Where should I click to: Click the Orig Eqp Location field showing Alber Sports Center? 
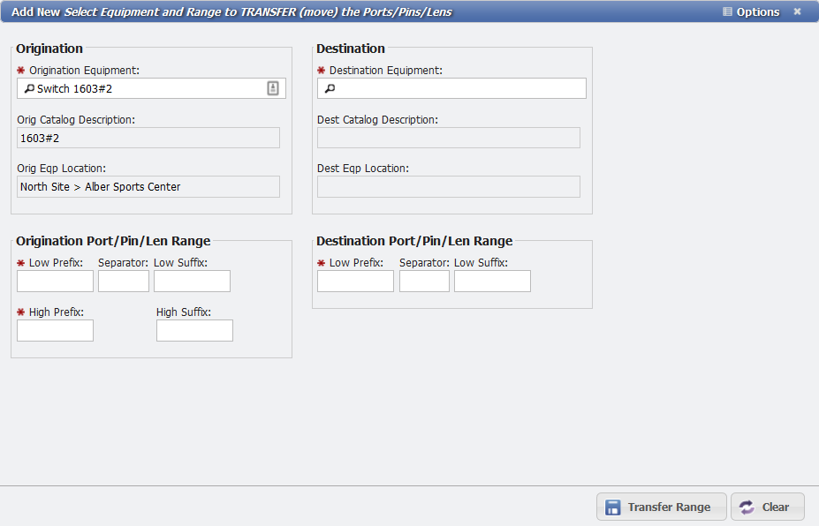(x=148, y=186)
